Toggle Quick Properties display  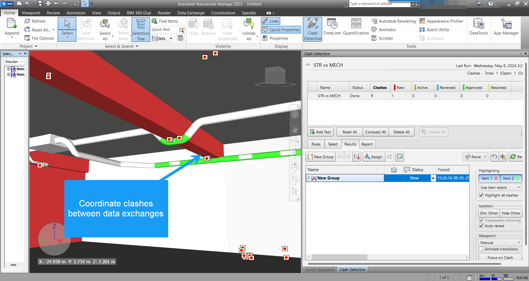[281, 30]
